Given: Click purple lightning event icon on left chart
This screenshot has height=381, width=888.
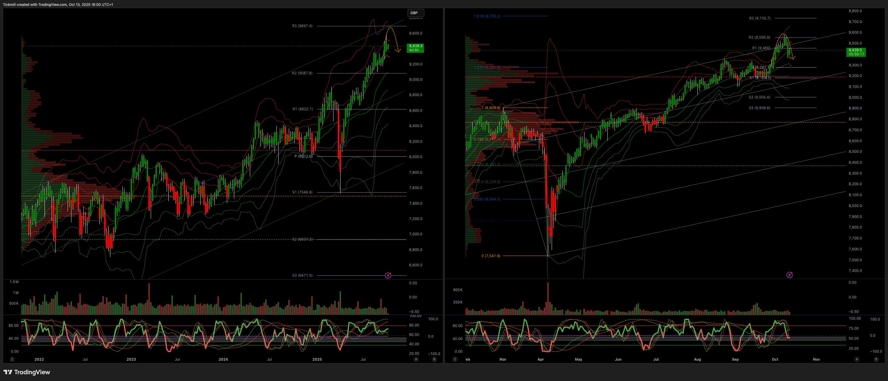Looking at the screenshot, I should [x=388, y=275].
